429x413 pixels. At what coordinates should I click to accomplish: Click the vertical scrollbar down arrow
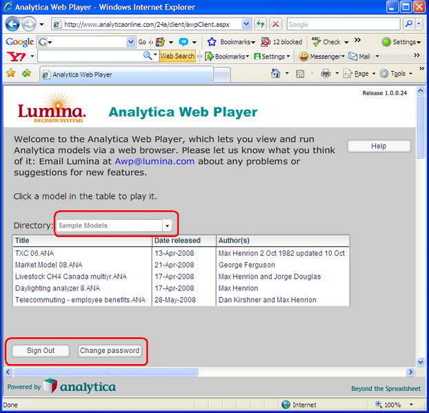point(420,362)
